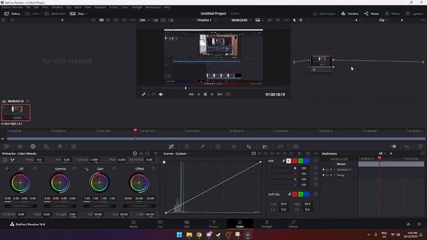Expand the Sizing keyframe track
This screenshot has height=240, width=427.
click(334, 175)
